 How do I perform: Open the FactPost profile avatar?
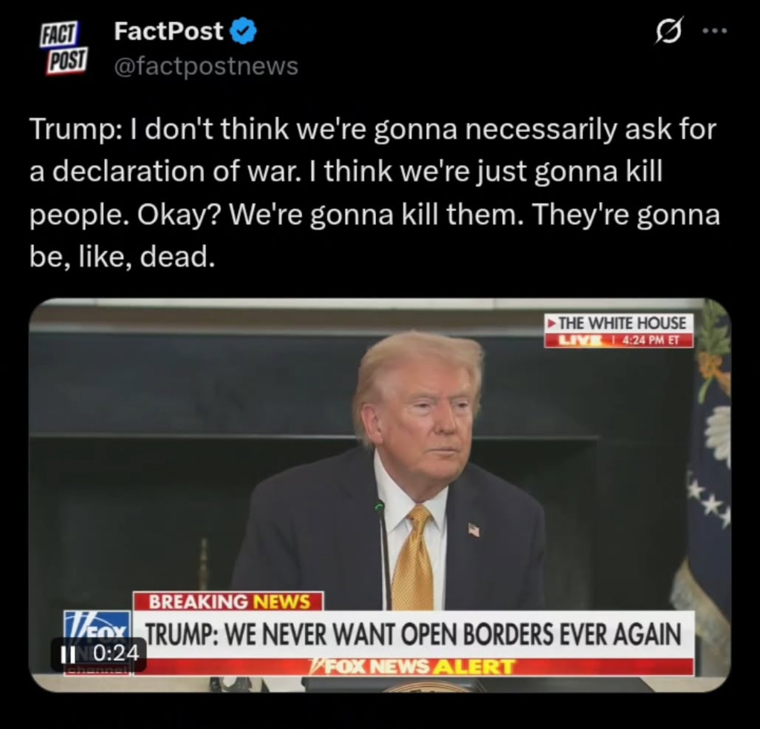[x=63, y=48]
